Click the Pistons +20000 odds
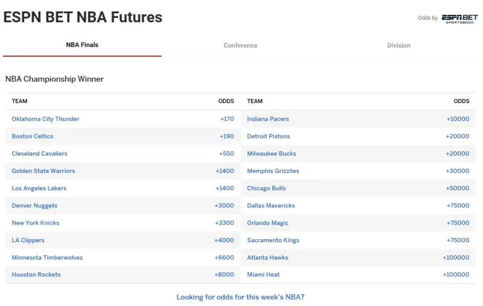 click(458, 136)
